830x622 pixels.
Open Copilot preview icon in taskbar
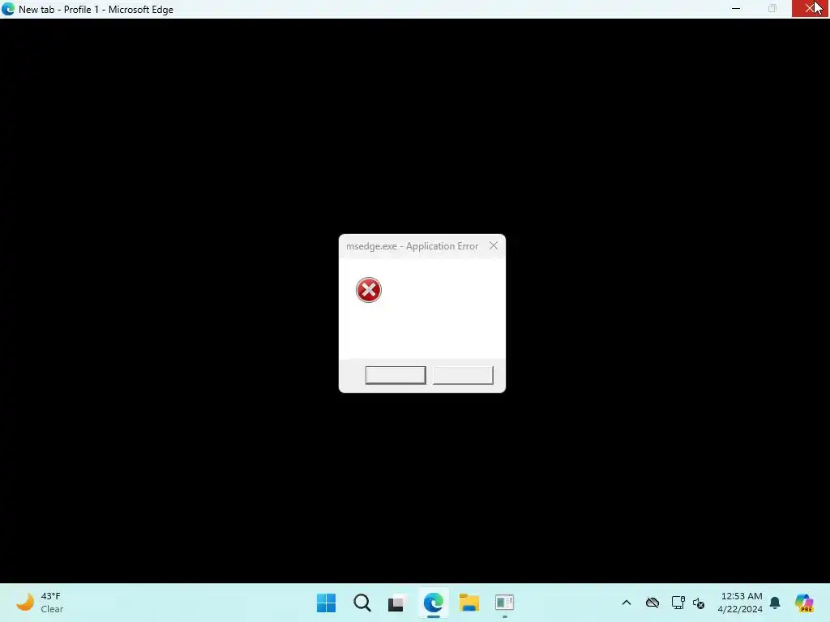pyautogui.click(x=804, y=603)
